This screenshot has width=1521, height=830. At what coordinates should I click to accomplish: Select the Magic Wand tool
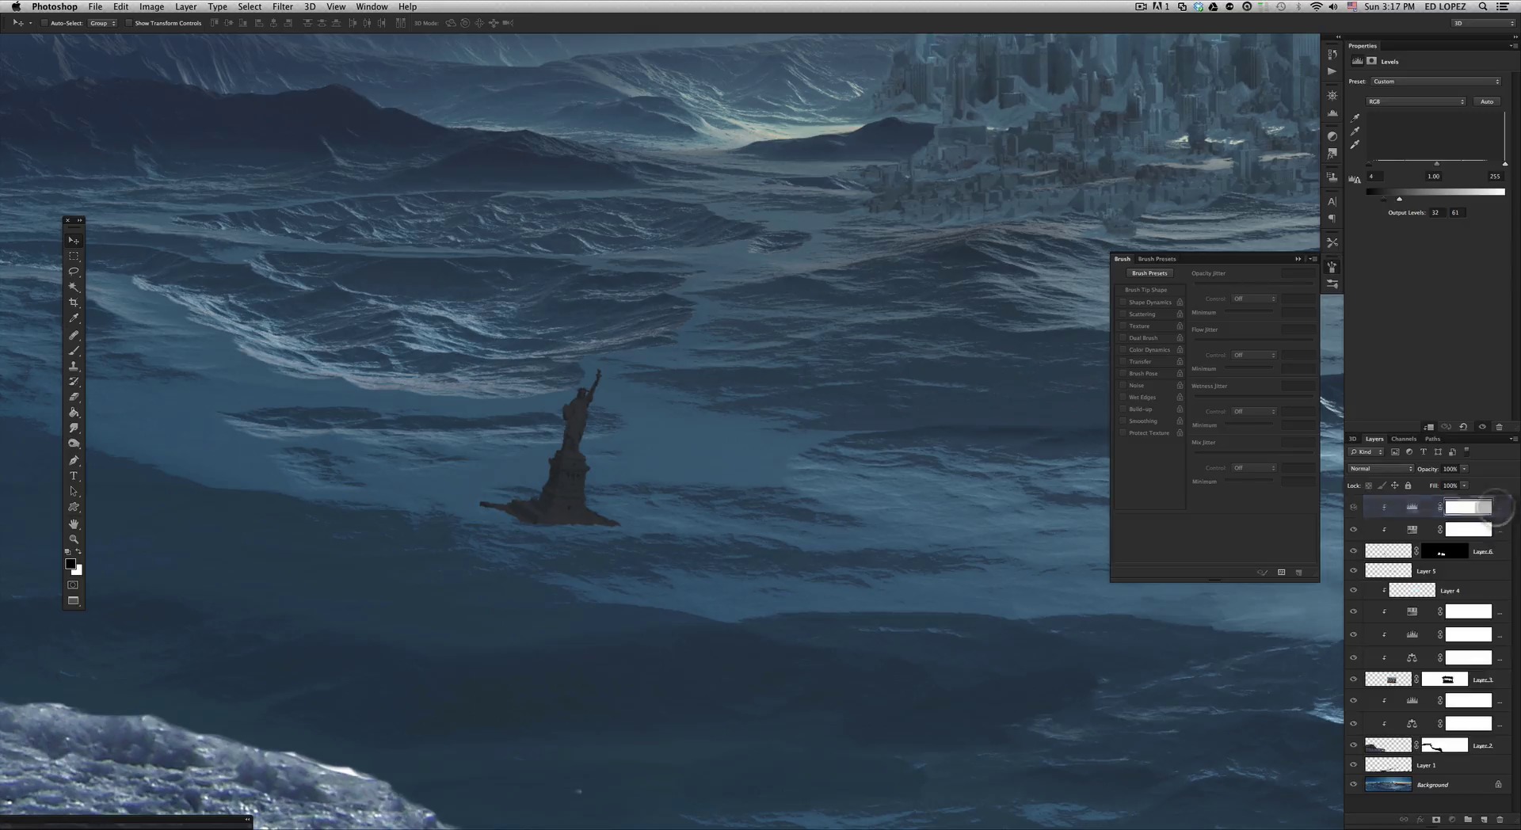(74, 287)
